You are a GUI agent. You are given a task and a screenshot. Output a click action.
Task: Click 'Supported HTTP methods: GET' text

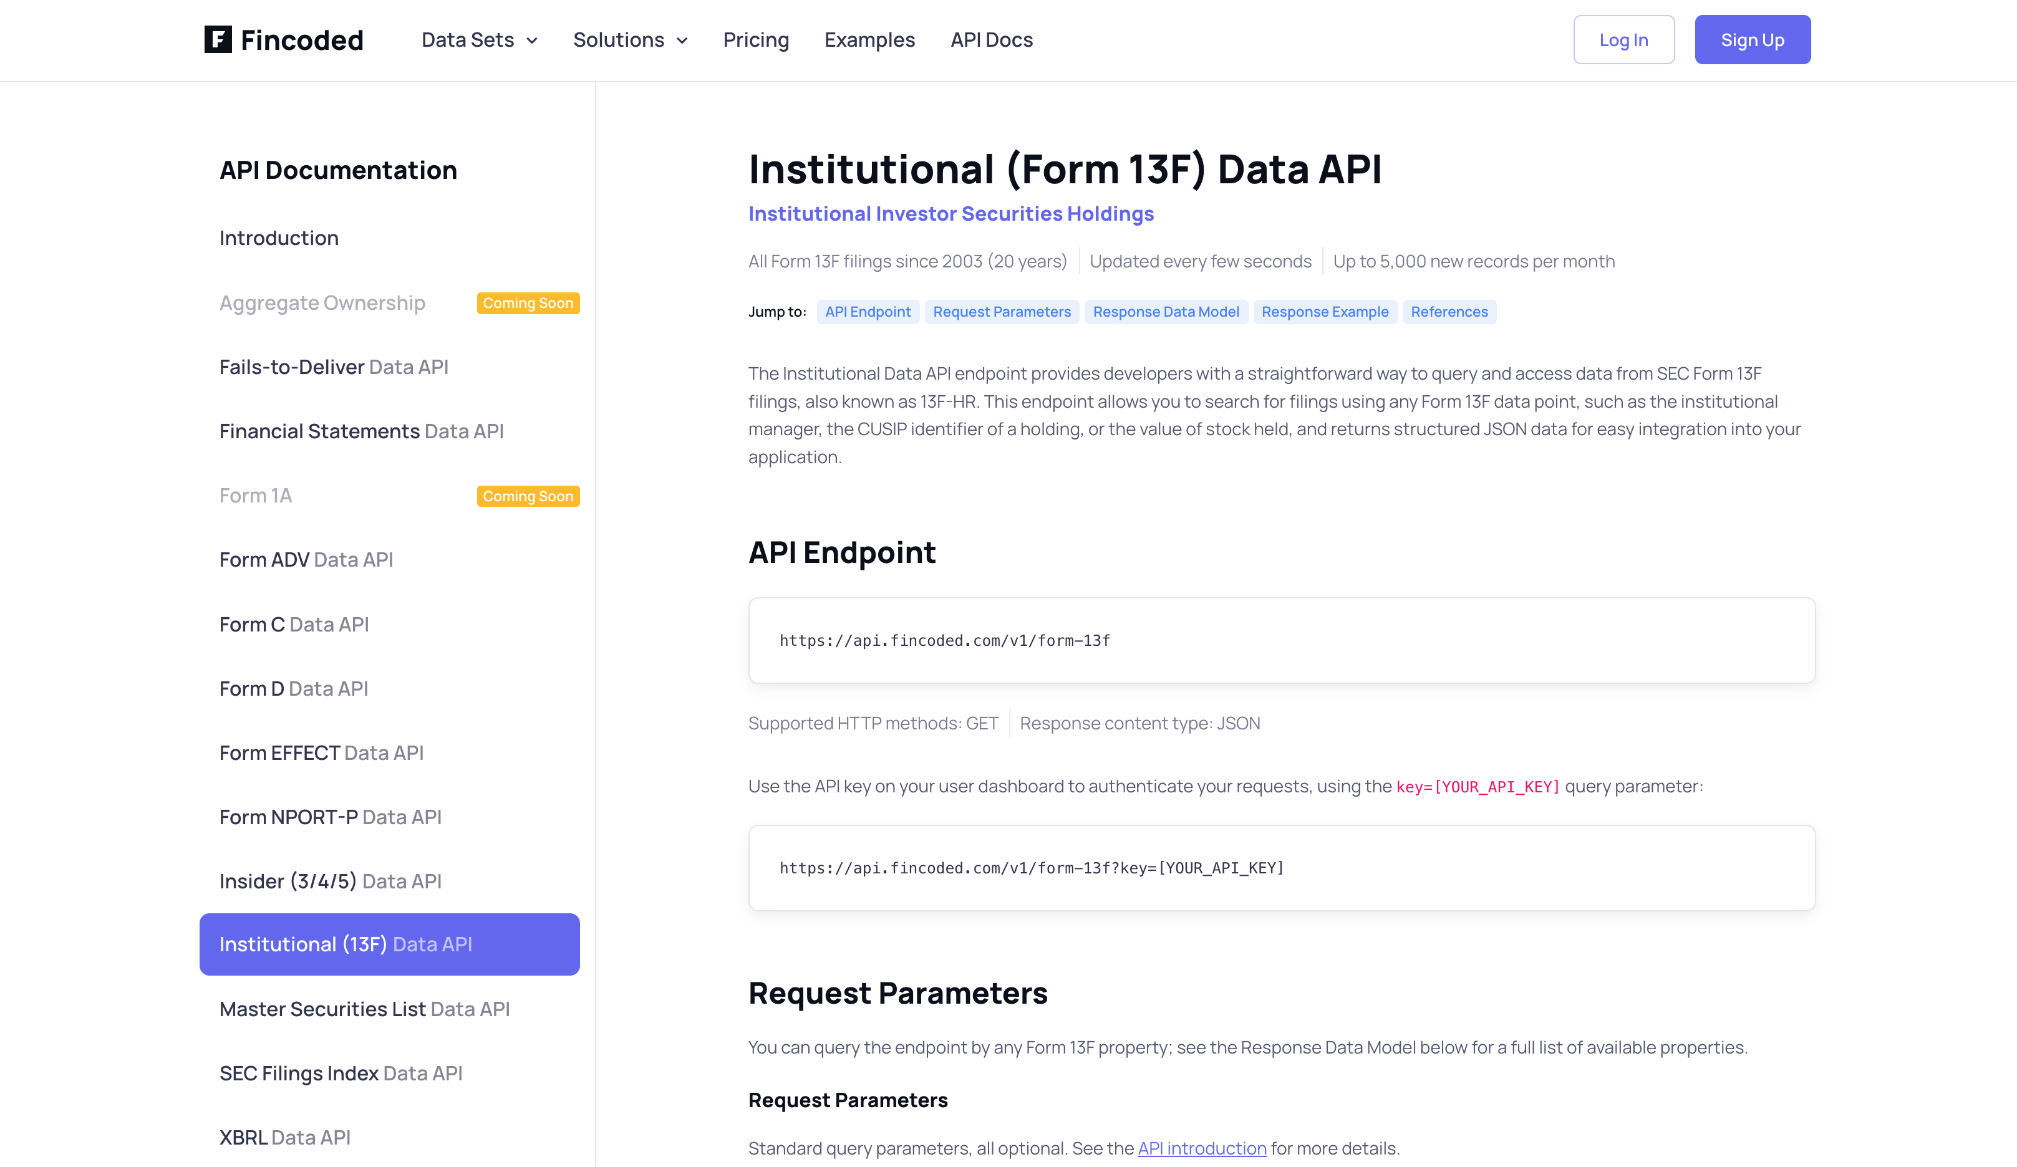click(x=873, y=724)
